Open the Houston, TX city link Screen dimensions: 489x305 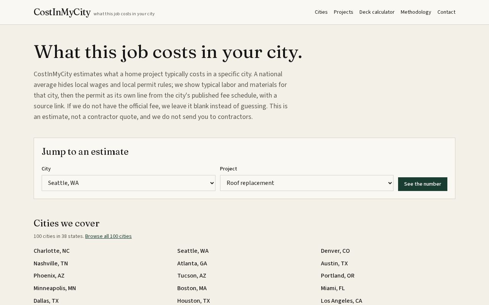[194, 301]
